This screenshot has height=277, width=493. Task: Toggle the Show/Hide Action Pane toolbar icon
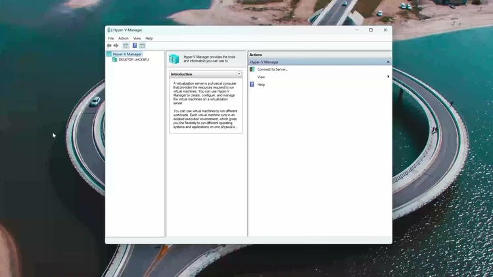(142, 45)
